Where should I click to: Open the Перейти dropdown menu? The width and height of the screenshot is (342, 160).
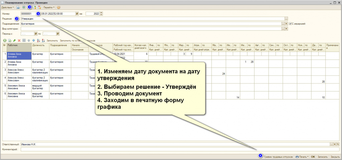(49, 7)
